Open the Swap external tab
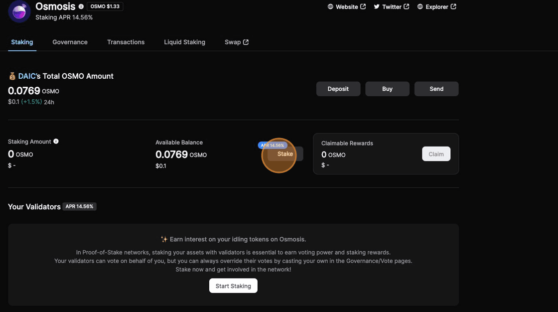The width and height of the screenshot is (558, 312). click(236, 42)
